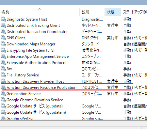Click the 説明 column header
The width and height of the screenshot is (147, 129).
(86, 12)
